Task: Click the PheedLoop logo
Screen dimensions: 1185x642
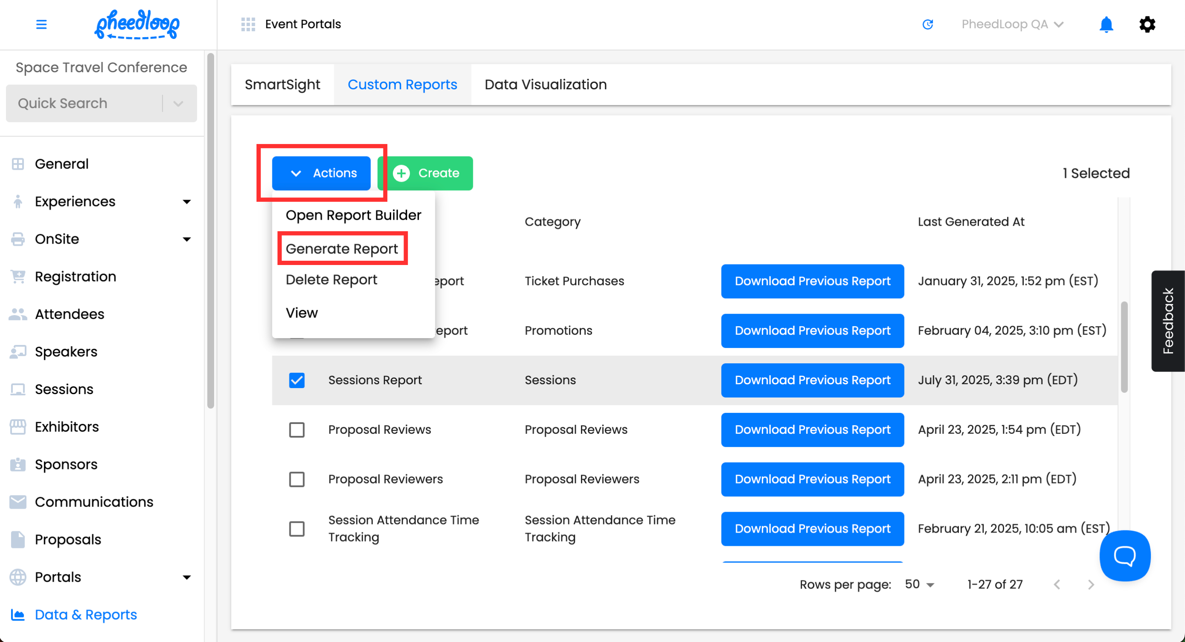Action: coord(137,24)
